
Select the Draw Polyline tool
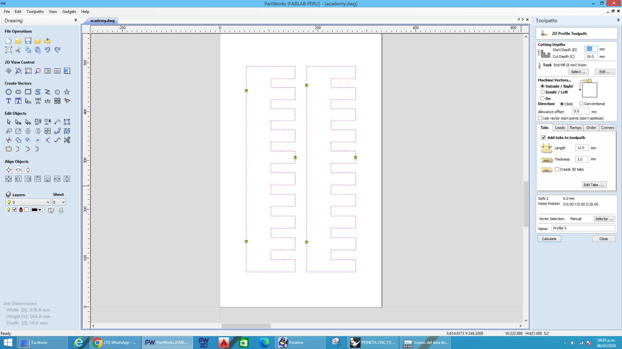(x=47, y=92)
